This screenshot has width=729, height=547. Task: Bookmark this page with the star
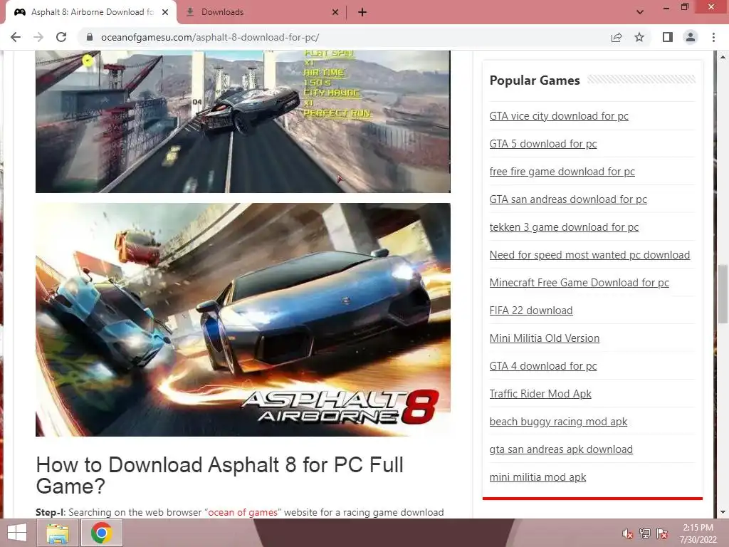point(639,37)
